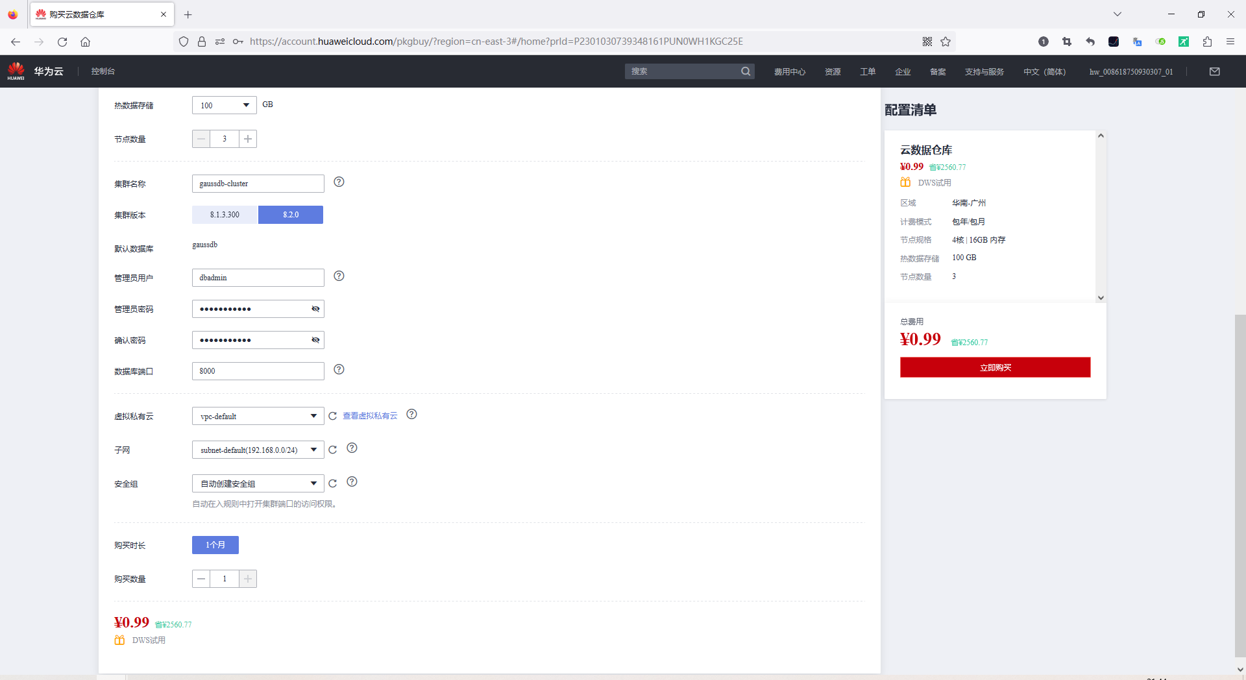Screen dimensions: 1246x680
Task: Edit the cluster name field
Action: point(258,184)
